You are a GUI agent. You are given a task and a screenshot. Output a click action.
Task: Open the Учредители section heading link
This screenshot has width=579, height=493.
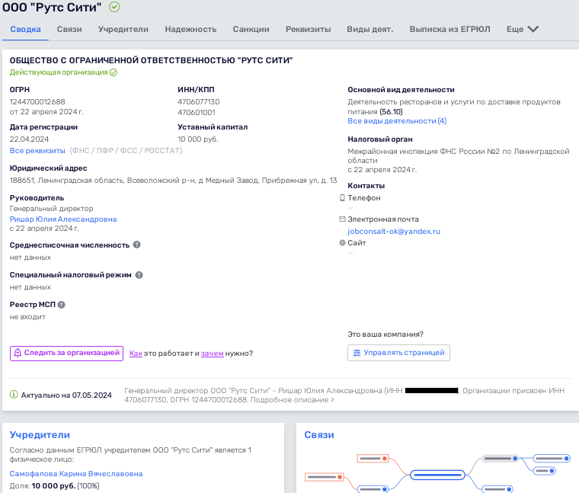coord(40,435)
